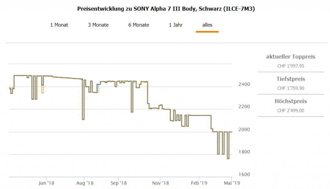The width and height of the screenshot is (330, 189).
Task: Switch to the 1 Monat tab
Action: pyautogui.click(x=59, y=25)
